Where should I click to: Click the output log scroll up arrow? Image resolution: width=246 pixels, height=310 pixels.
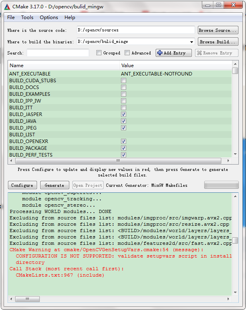coord(235,196)
